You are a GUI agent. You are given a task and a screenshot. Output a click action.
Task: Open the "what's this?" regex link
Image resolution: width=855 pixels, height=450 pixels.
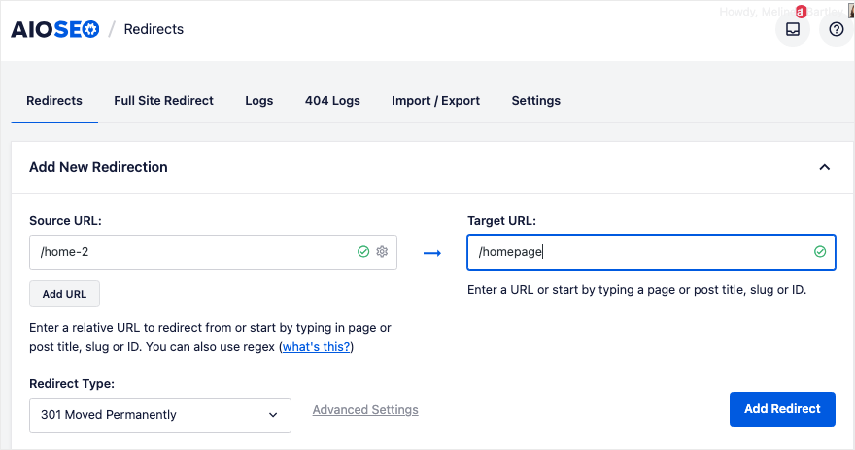[316, 347]
